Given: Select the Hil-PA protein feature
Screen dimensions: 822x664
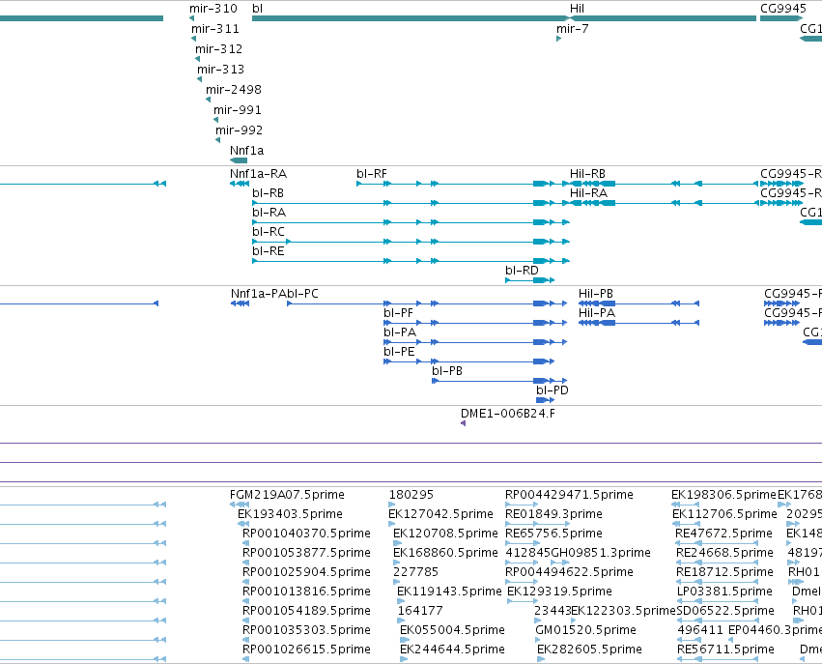Looking at the screenshot, I should pos(639,323).
